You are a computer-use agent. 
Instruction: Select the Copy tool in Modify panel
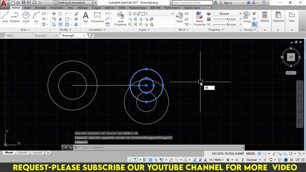click(x=54, y=19)
